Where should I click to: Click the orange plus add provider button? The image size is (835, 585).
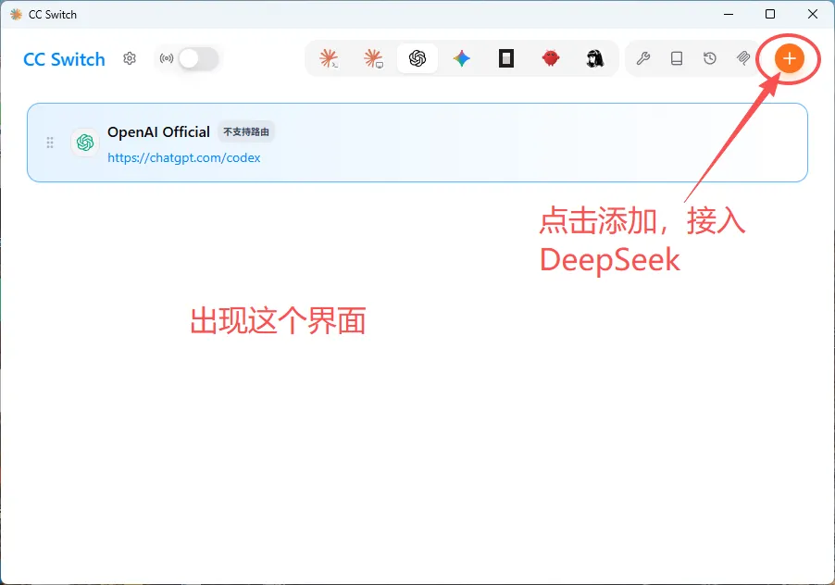[x=790, y=58]
